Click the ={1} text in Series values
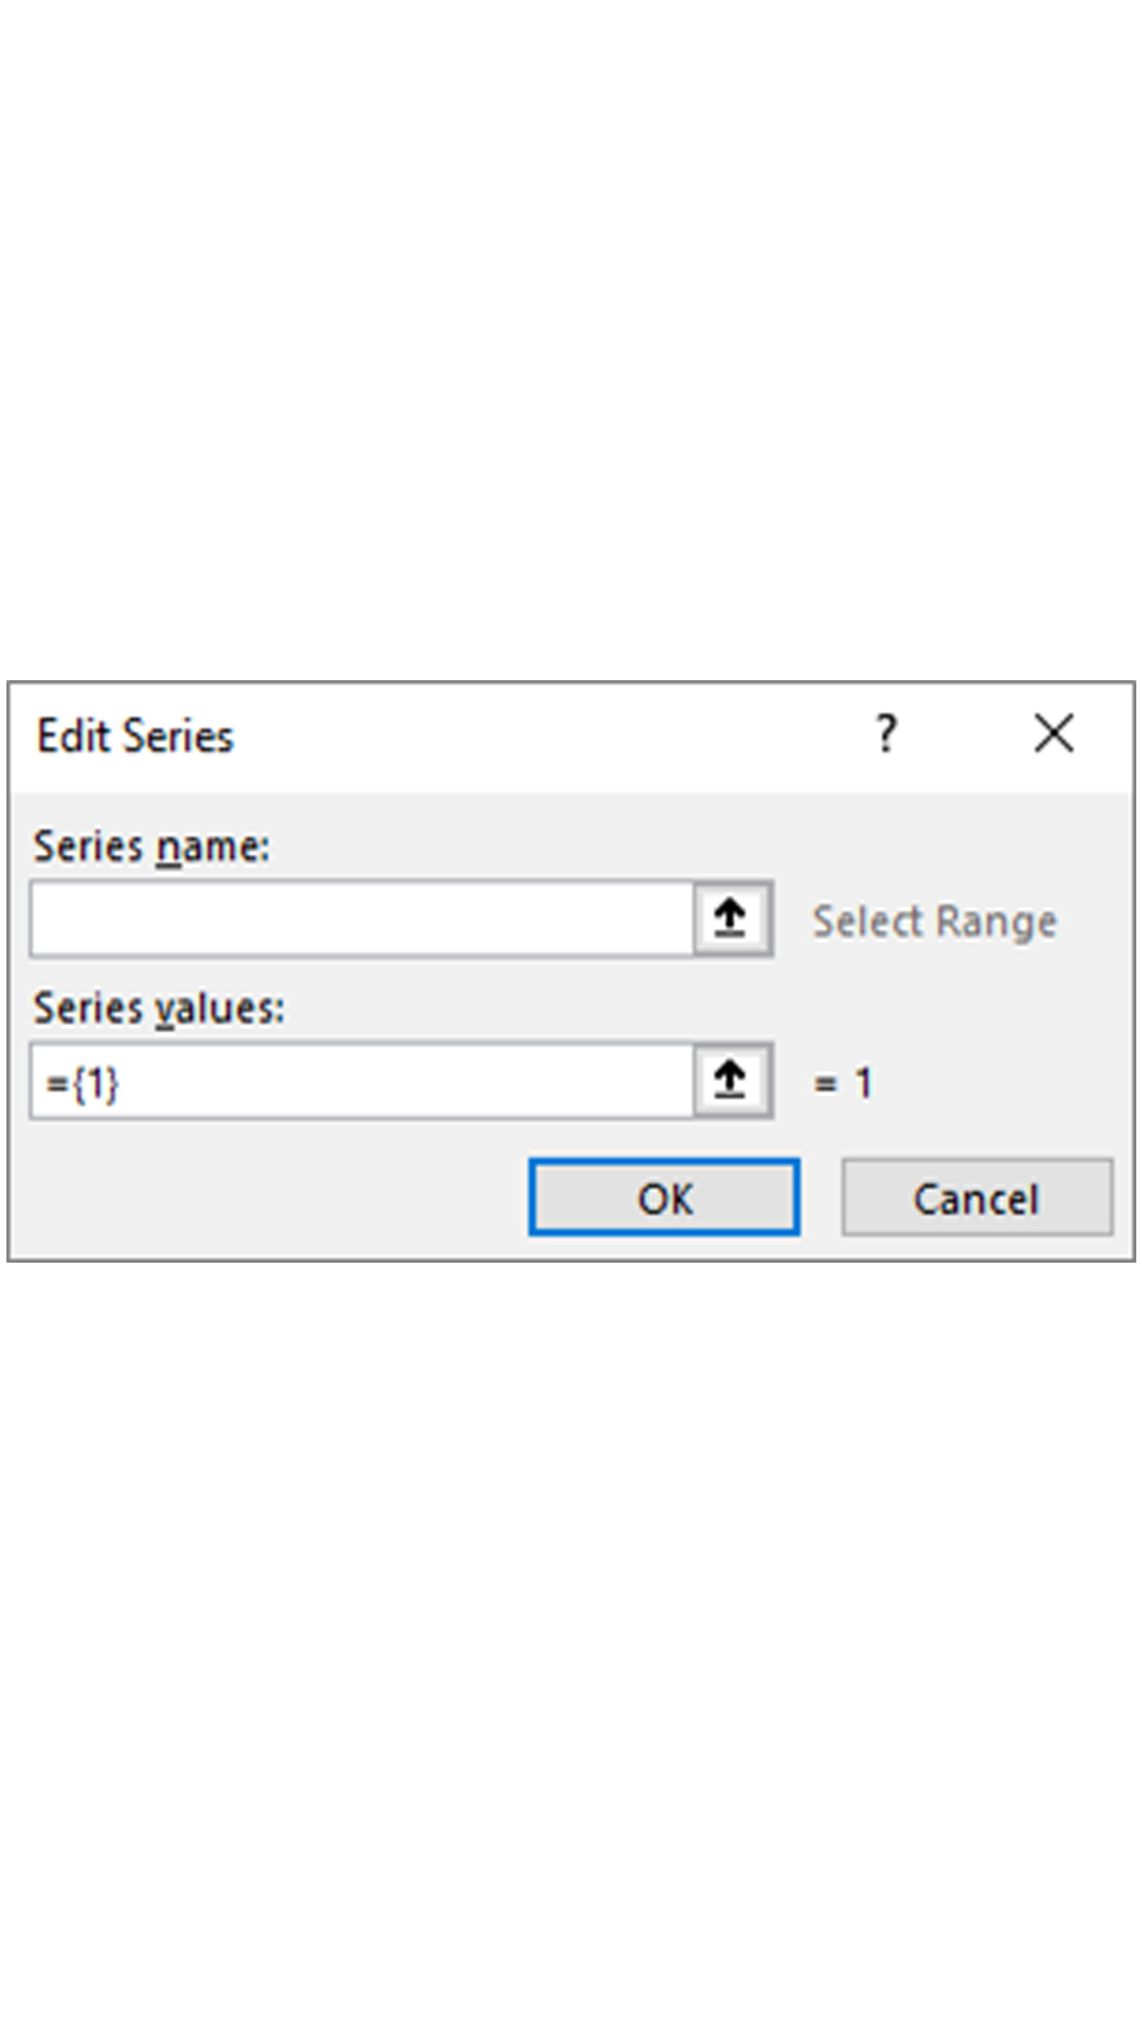This screenshot has height=2030, width=1142. tap(82, 1084)
